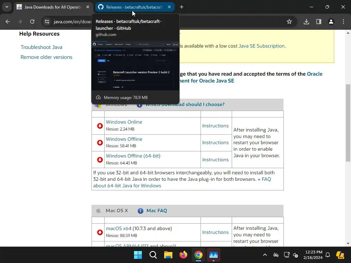The width and height of the screenshot is (351, 263).
Task: Open Chrome profile icon
Action: click(x=331, y=22)
